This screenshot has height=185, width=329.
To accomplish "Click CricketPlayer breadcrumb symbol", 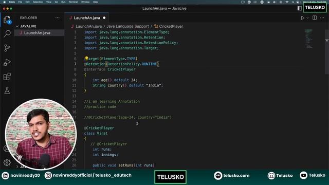I will (171, 26).
